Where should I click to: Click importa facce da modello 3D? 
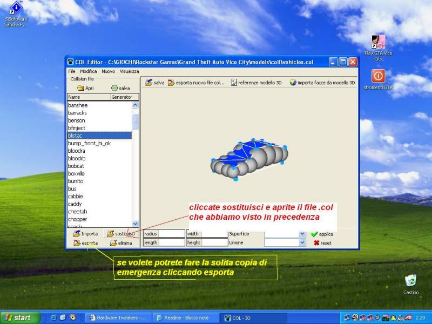click(322, 83)
